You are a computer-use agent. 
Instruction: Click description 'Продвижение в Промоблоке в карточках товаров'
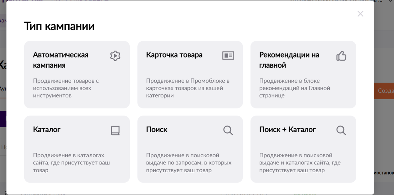(x=188, y=88)
